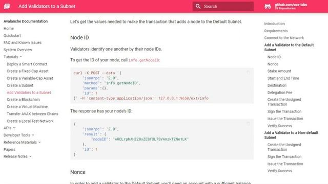Jump to Add a Validator to Non-default Subnet
The image size is (328, 184).
tap(291, 135)
